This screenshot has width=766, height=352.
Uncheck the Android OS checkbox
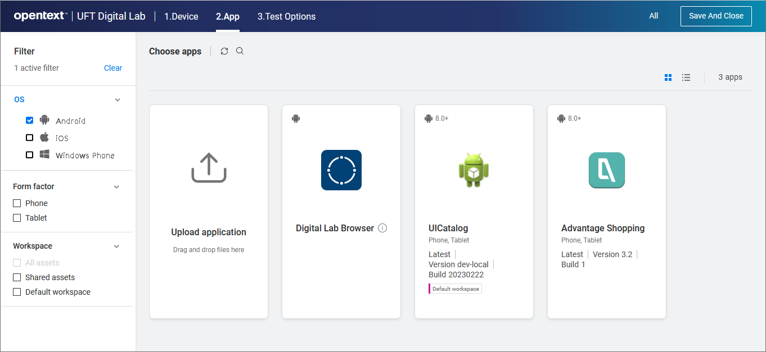point(30,121)
